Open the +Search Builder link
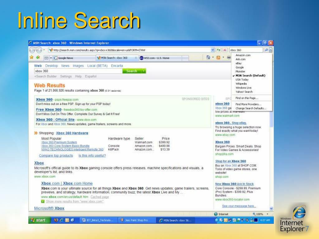319x239 pixels. (45, 77)
